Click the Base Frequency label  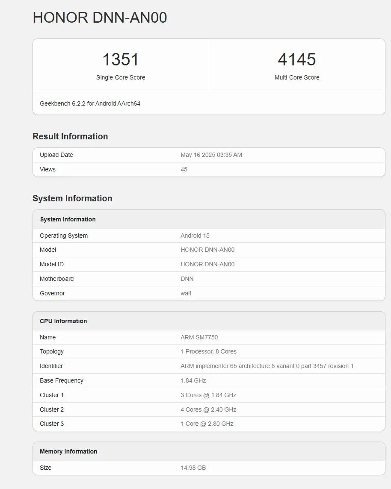[62, 380]
